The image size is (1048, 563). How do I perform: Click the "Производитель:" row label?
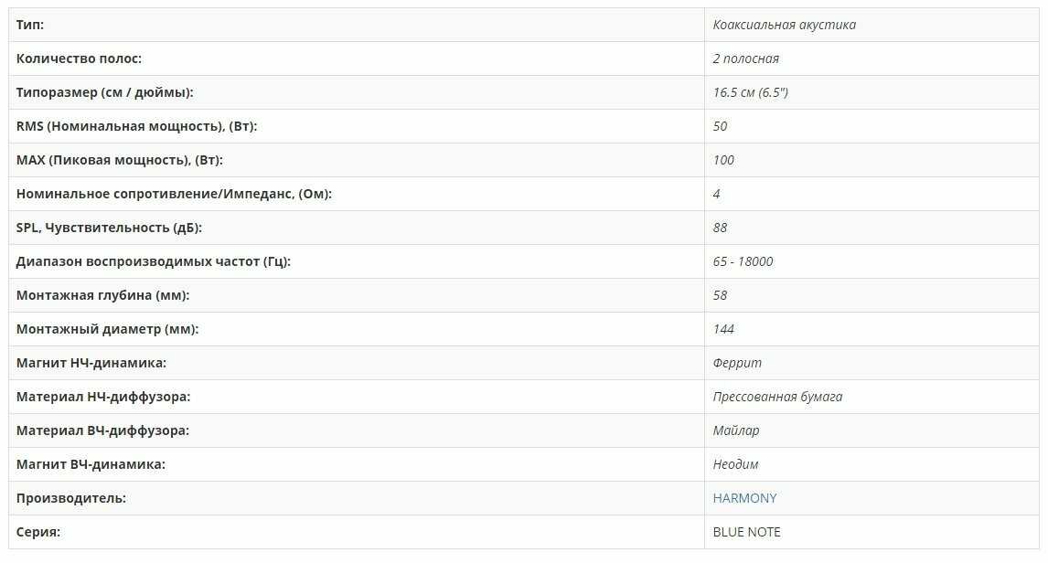[71, 498]
